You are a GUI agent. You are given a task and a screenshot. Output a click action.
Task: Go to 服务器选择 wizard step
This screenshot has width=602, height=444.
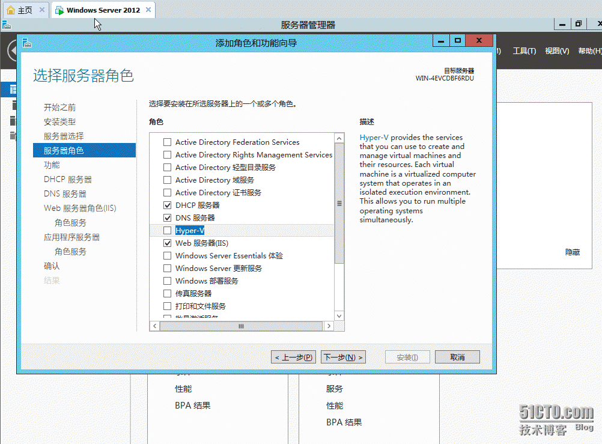pyautogui.click(x=64, y=136)
